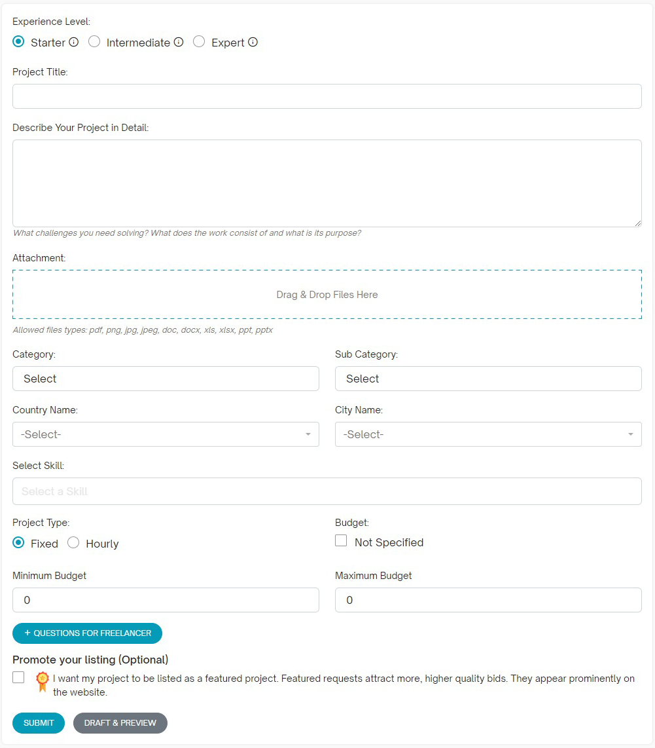This screenshot has height=748, width=655.
Task: Click into the project description textarea
Action: tap(327, 183)
